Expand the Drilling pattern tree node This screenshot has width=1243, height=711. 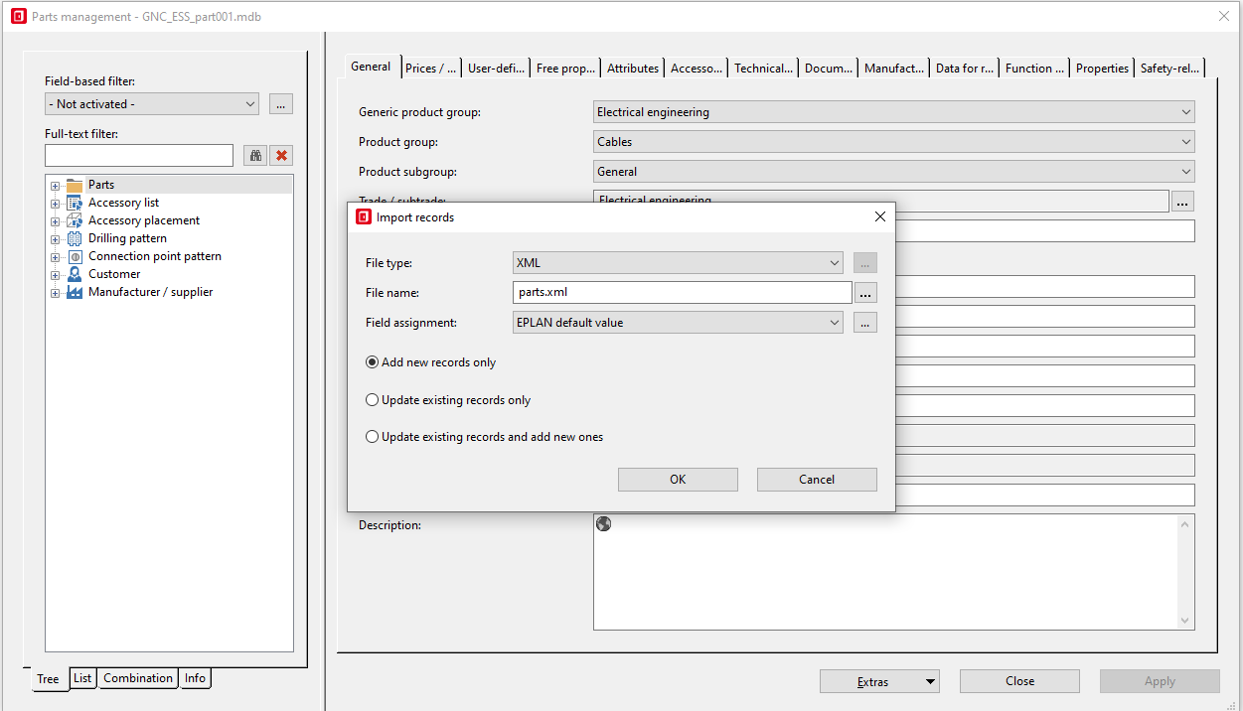56,239
